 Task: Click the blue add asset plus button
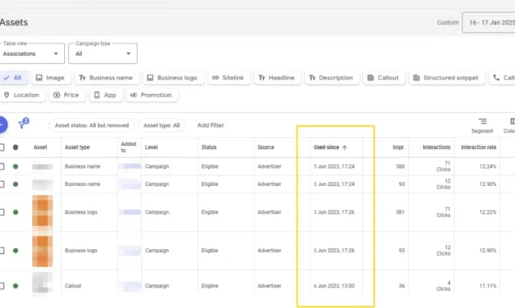pos(2,125)
